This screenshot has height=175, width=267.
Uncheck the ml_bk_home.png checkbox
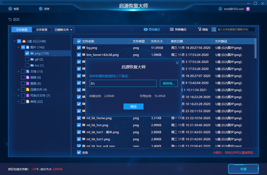(x=79, y=118)
